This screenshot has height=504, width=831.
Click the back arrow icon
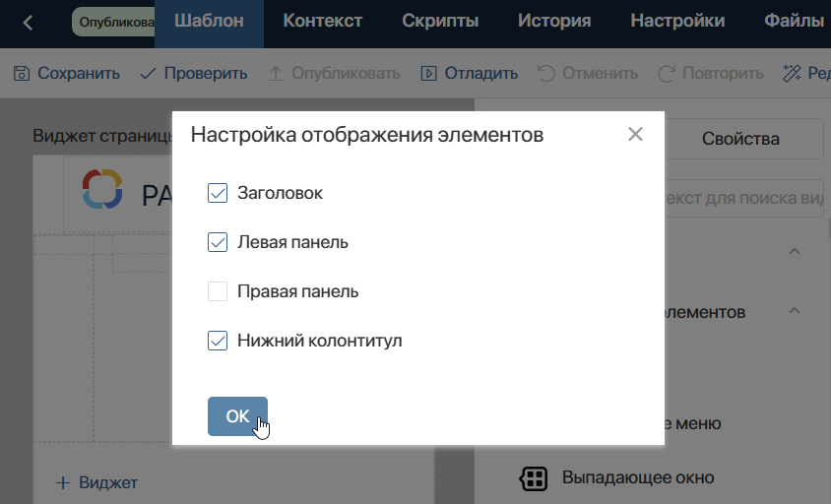(x=28, y=23)
